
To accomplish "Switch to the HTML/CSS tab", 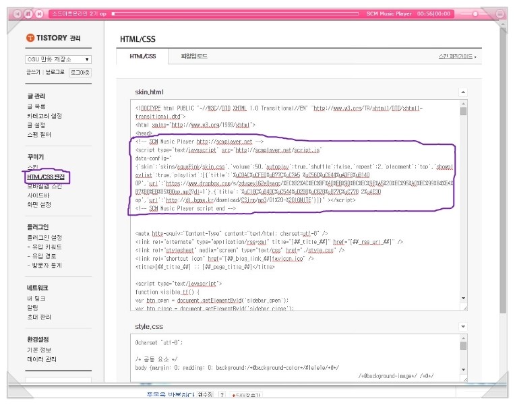I will tap(142, 56).
